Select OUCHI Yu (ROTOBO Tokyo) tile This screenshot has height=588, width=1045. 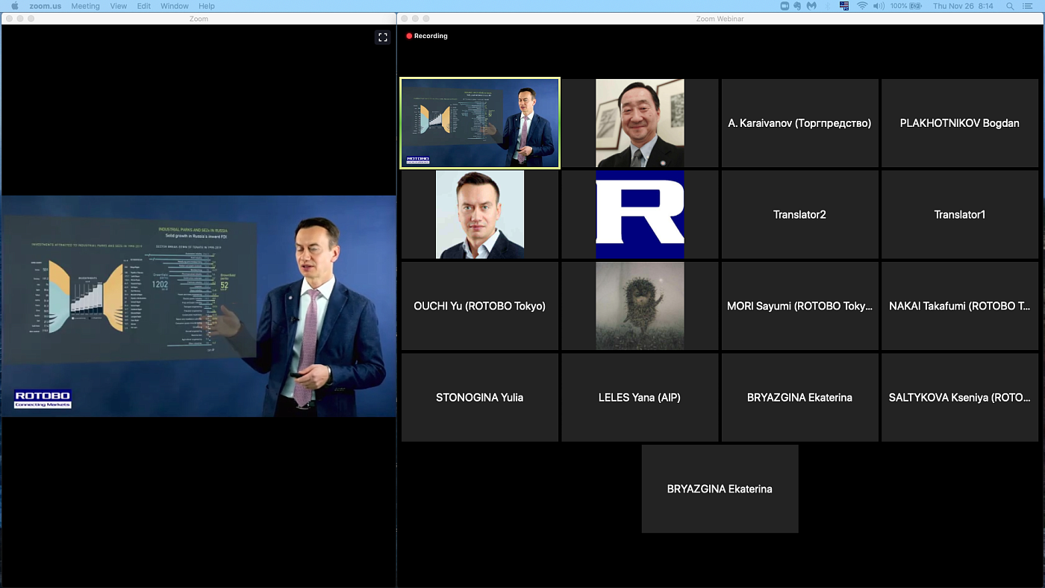(480, 306)
